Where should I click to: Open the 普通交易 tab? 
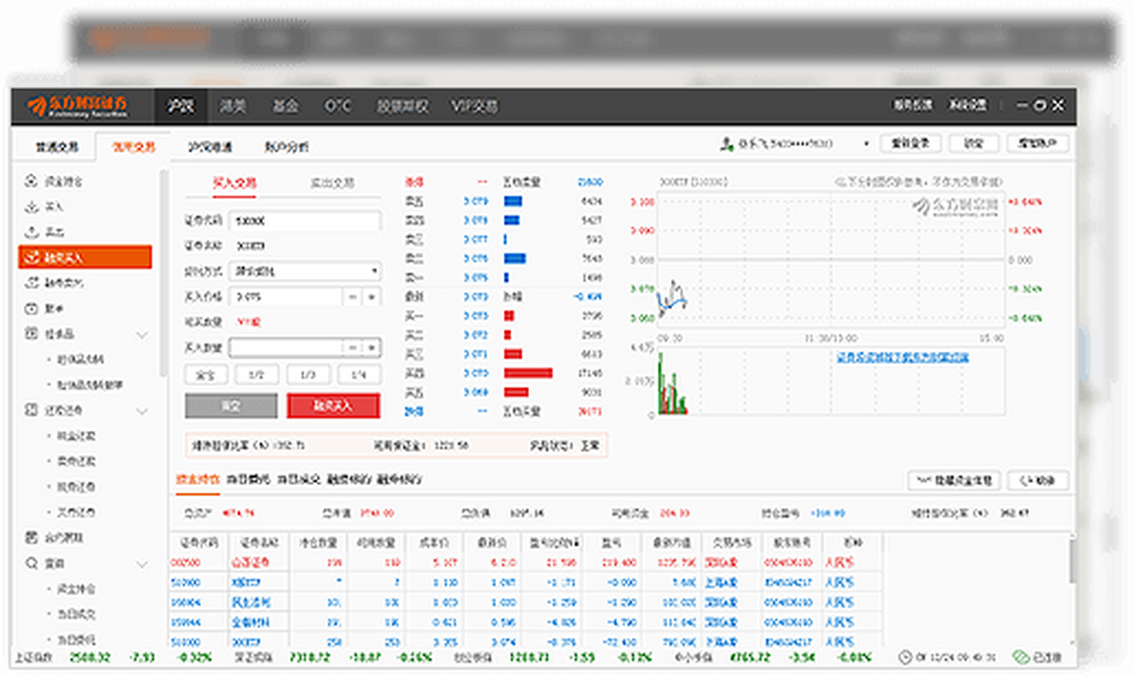58,147
